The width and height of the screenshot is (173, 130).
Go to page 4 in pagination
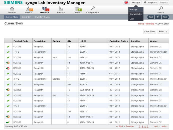coord(145,126)
